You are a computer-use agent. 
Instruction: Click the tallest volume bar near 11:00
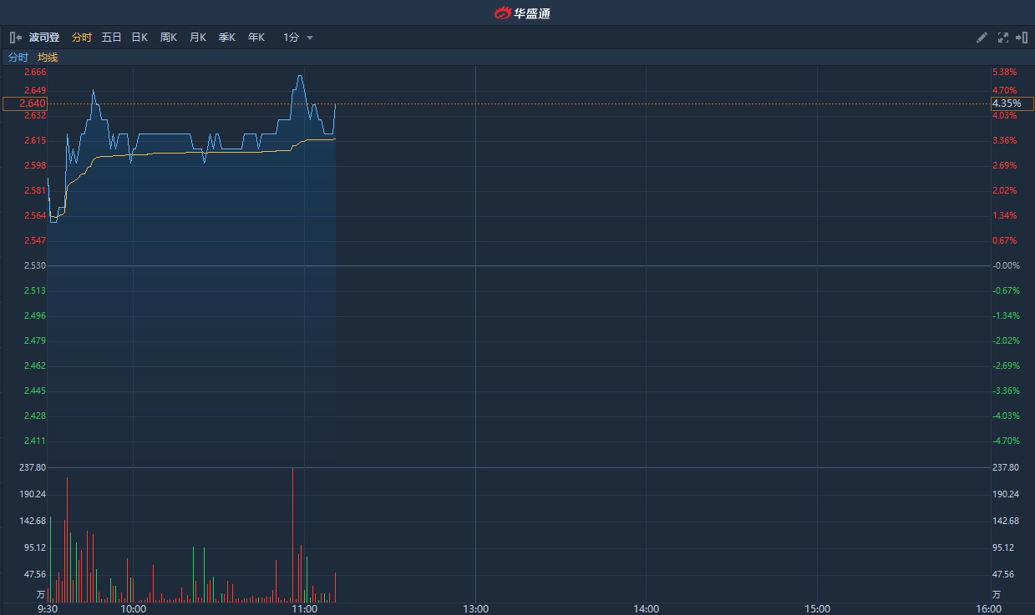click(x=292, y=534)
